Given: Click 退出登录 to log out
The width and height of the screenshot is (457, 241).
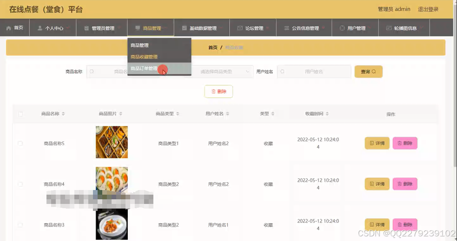Looking at the screenshot, I should 428,9.
